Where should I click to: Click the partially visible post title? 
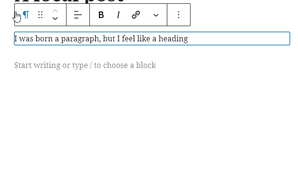click(x=69, y=1)
